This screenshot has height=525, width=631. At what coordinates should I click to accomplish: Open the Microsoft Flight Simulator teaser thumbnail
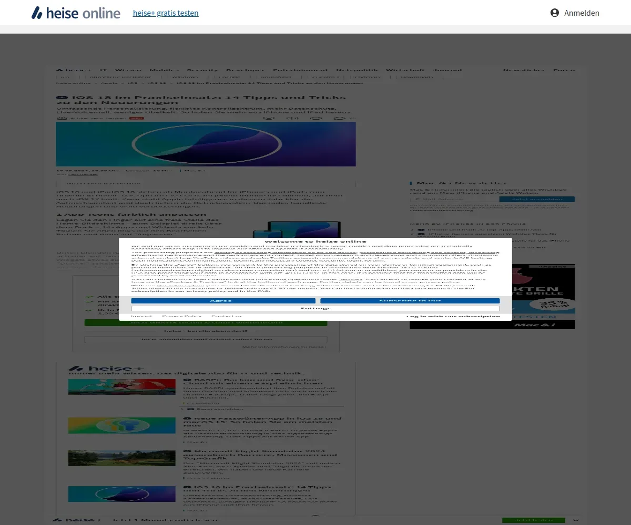pos(122,458)
